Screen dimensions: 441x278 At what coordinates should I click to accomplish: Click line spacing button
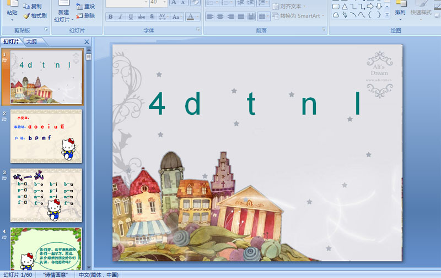coord(263,2)
